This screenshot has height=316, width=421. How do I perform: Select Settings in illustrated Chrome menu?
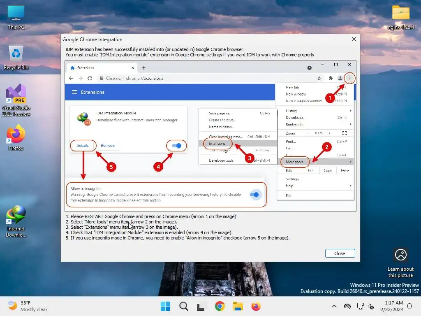[292, 179]
